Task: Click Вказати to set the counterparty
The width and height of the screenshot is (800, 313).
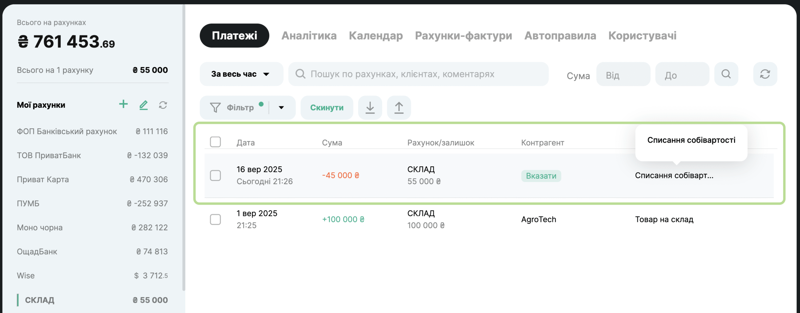Action: point(541,176)
